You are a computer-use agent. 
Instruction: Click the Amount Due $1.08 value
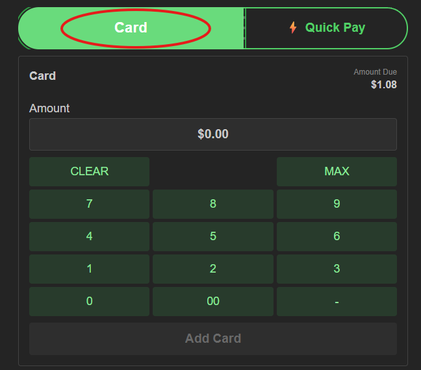pyautogui.click(x=384, y=85)
